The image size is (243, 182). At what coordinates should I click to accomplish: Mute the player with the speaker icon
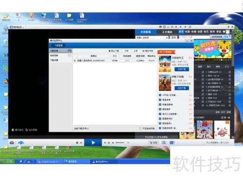click(113, 143)
